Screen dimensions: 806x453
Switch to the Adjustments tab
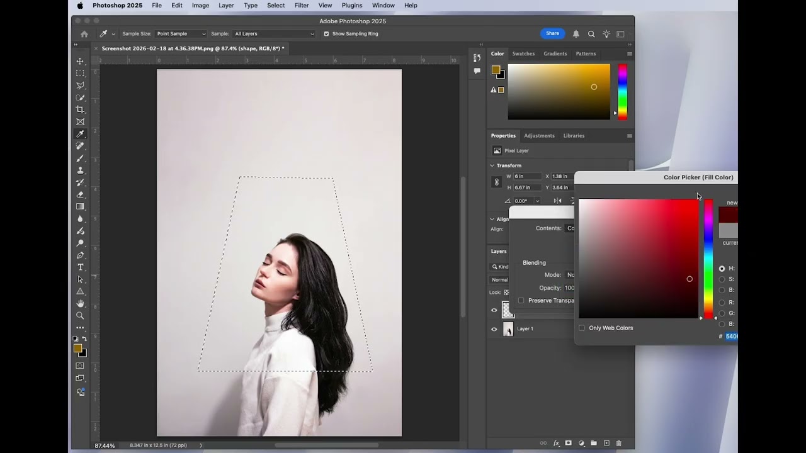(539, 136)
